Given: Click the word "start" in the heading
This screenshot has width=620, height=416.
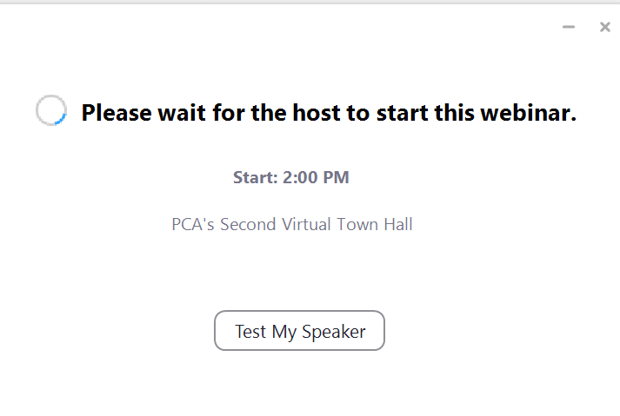Looking at the screenshot, I should pos(402,113).
